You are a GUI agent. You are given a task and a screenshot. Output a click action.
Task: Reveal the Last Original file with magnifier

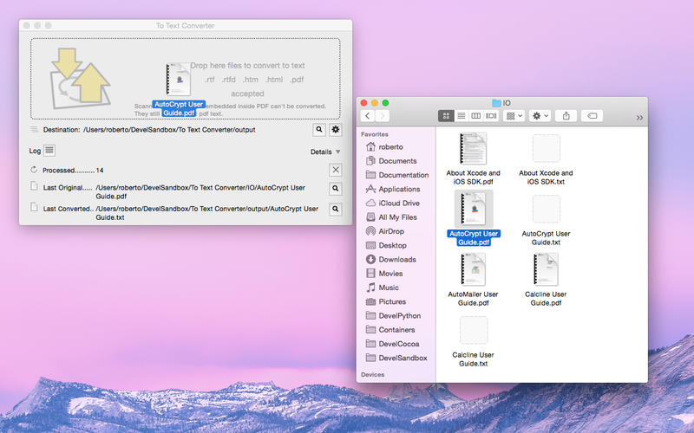pos(336,187)
